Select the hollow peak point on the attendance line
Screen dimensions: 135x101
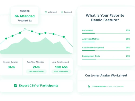click(25, 29)
